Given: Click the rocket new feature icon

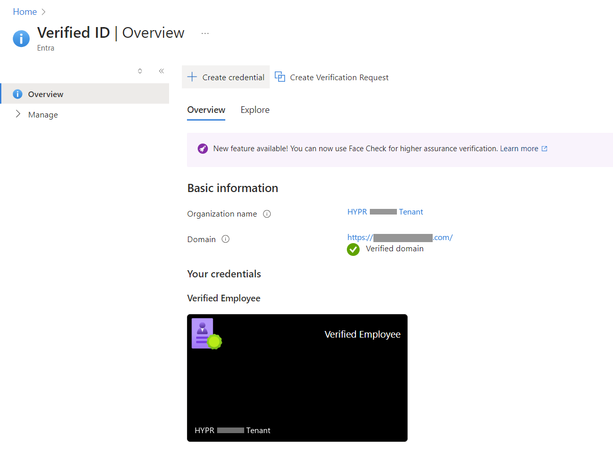Looking at the screenshot, I should coord(203,149).
